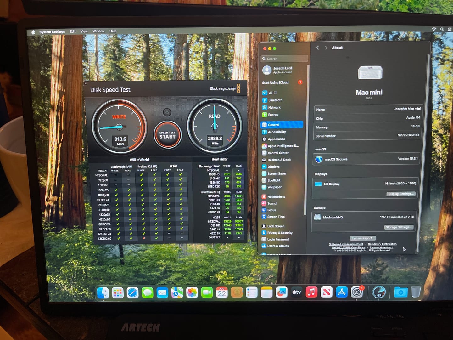Open Notes app in dock

[266, 293]
